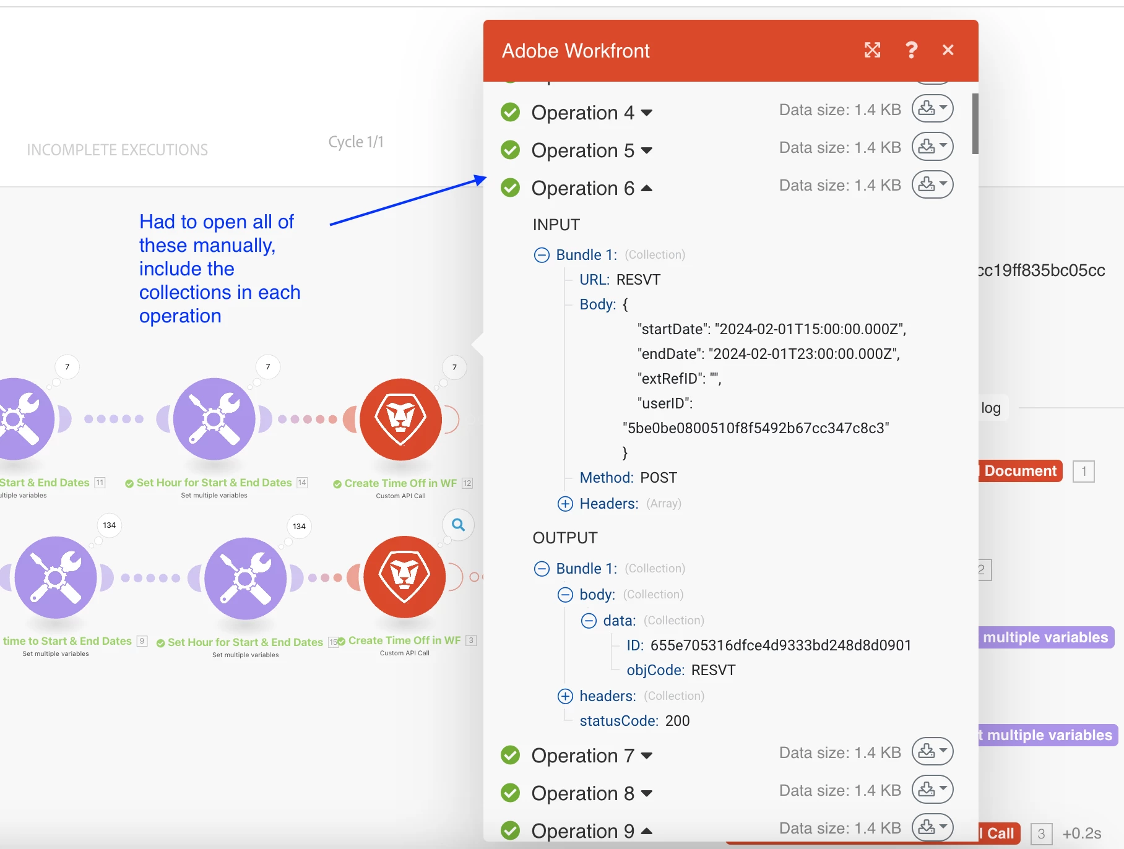The image size is (1124, 849).
Task: Click the objCode: RESVT row
Action: click(x=681, y=670)
